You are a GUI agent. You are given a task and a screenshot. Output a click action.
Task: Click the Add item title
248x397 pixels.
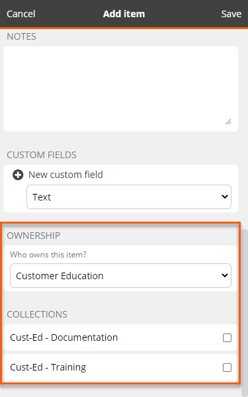click(x=124, y=14)
